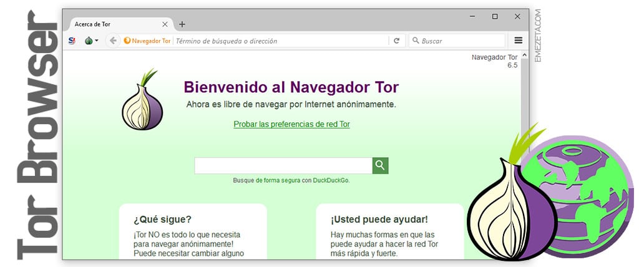Click the Navegador Tor 6.5 version text
This screenshot has width=639, height=267.
494,61
